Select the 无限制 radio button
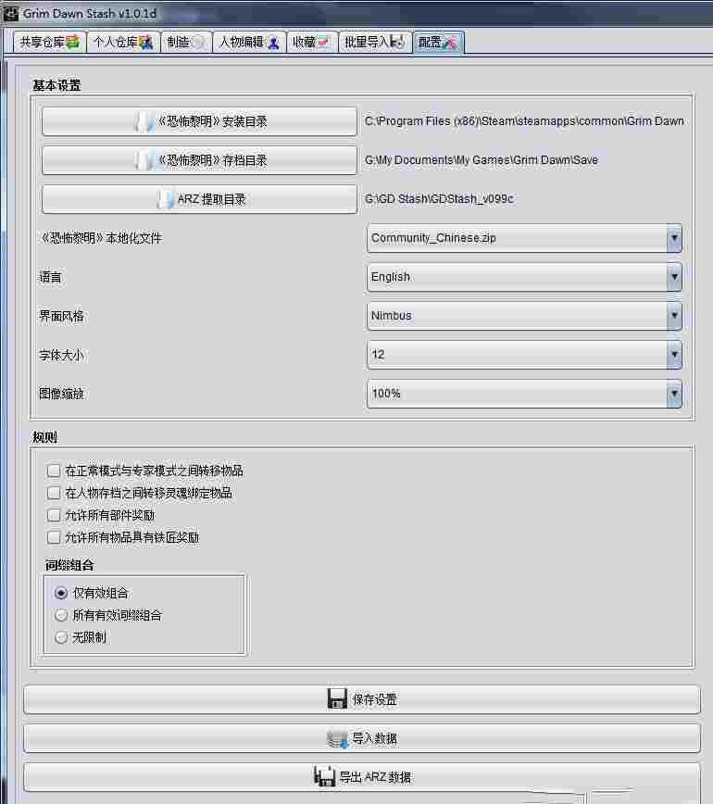713x804 pixels. (x=61, y=637)
